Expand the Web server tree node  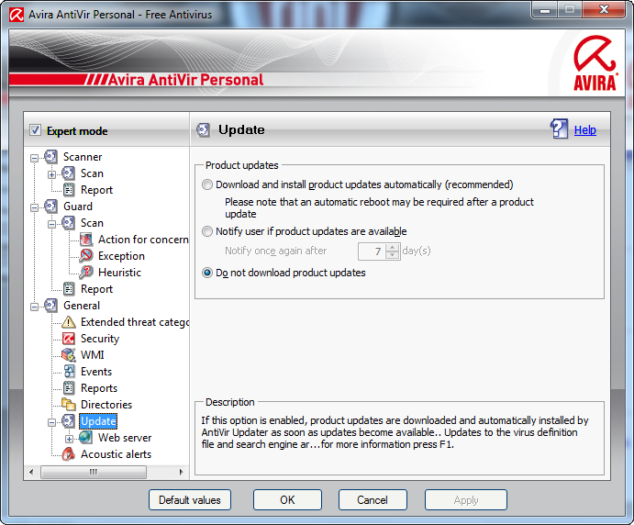(69, 438)
